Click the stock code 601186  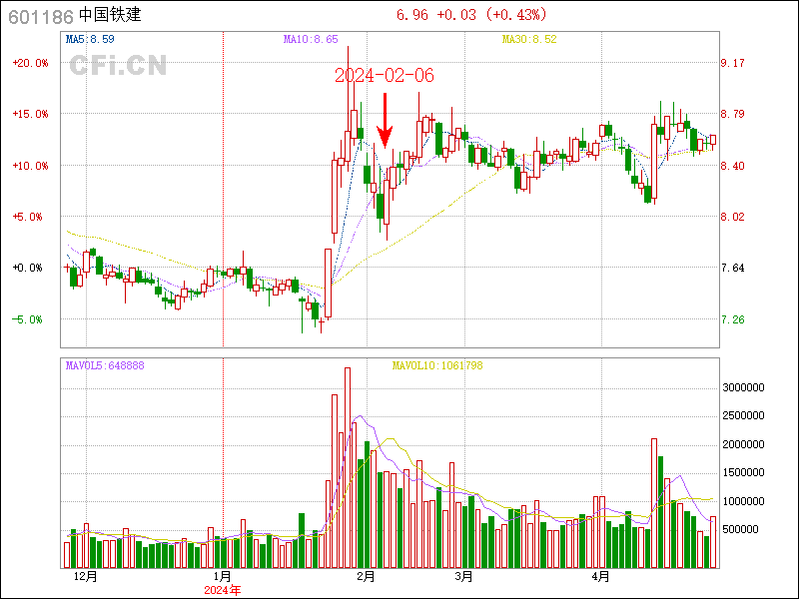pos(39,16)
